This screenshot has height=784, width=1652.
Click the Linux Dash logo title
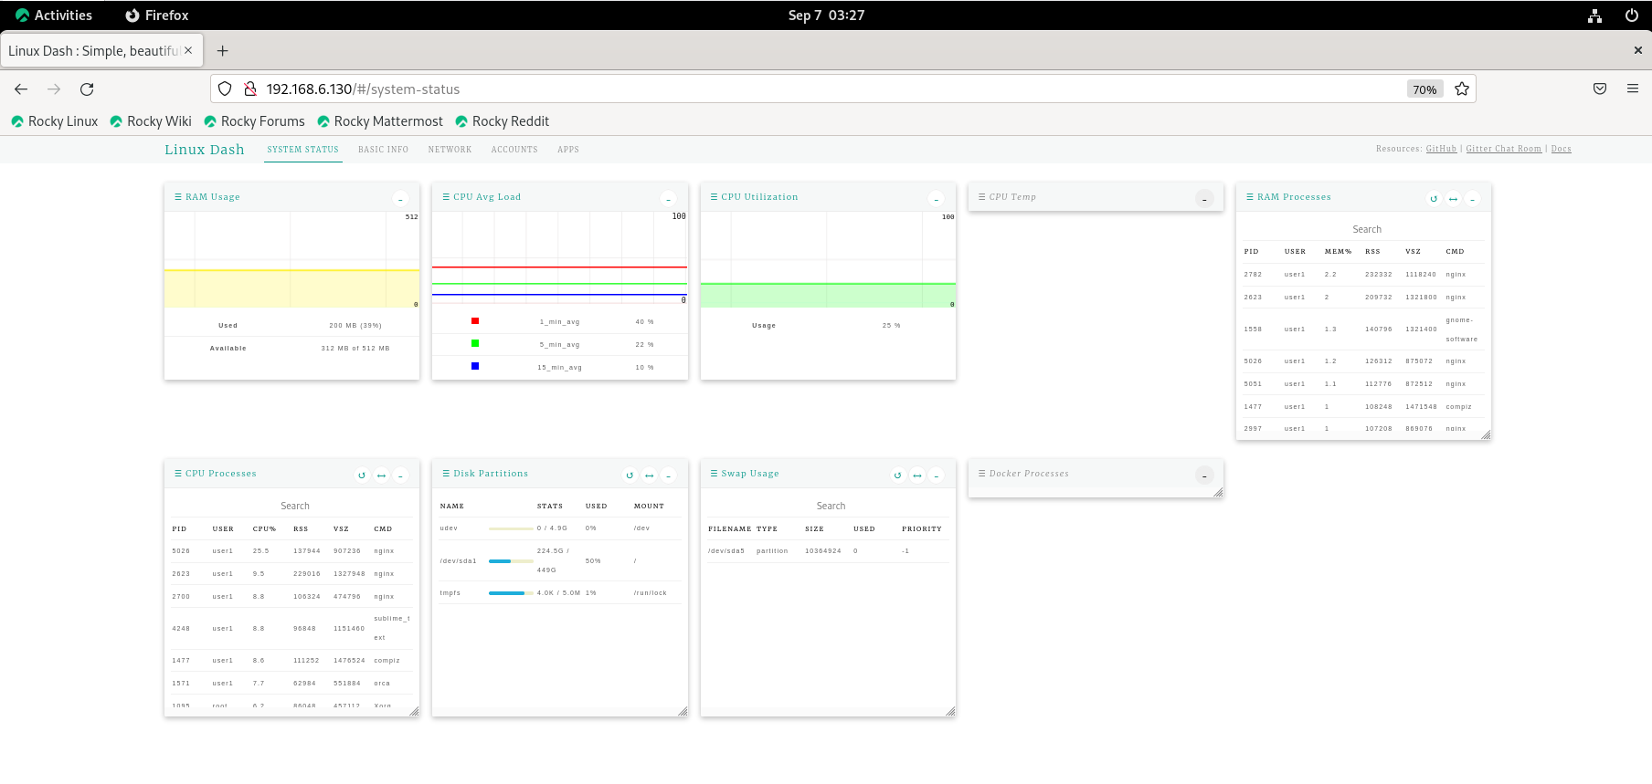tap(205, 150)
